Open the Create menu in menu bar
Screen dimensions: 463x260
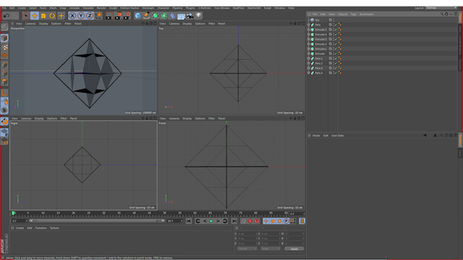[22, 8]
